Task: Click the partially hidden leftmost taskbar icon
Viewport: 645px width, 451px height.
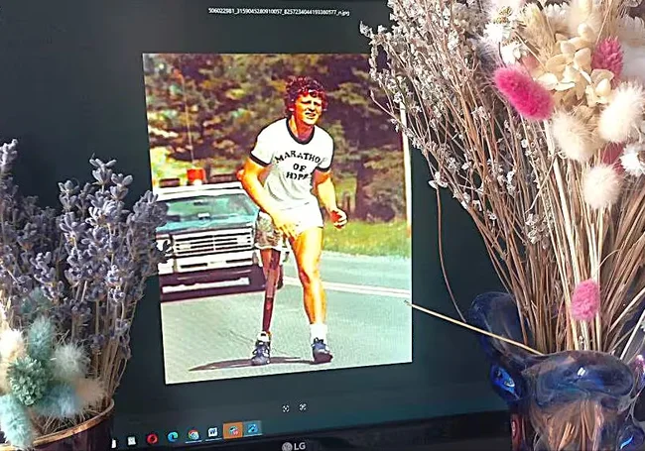Action: (x=114, y=441)
